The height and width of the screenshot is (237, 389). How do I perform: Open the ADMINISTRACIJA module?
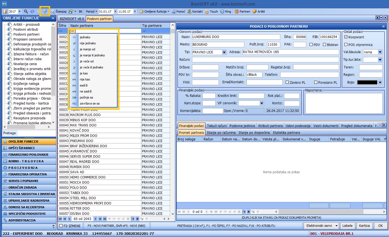tap(29, 220)
